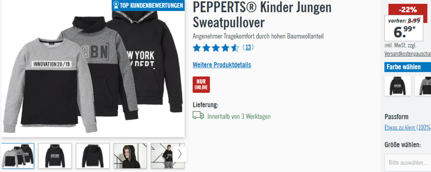Choose the black hoodie color swatch
The height and width of the screenshot is (172, 431).
pos(398,86)
